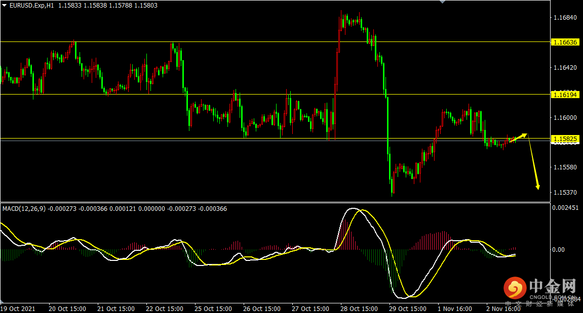Click the 27 Oct 15:00 time label

click(x=310, y=309)
